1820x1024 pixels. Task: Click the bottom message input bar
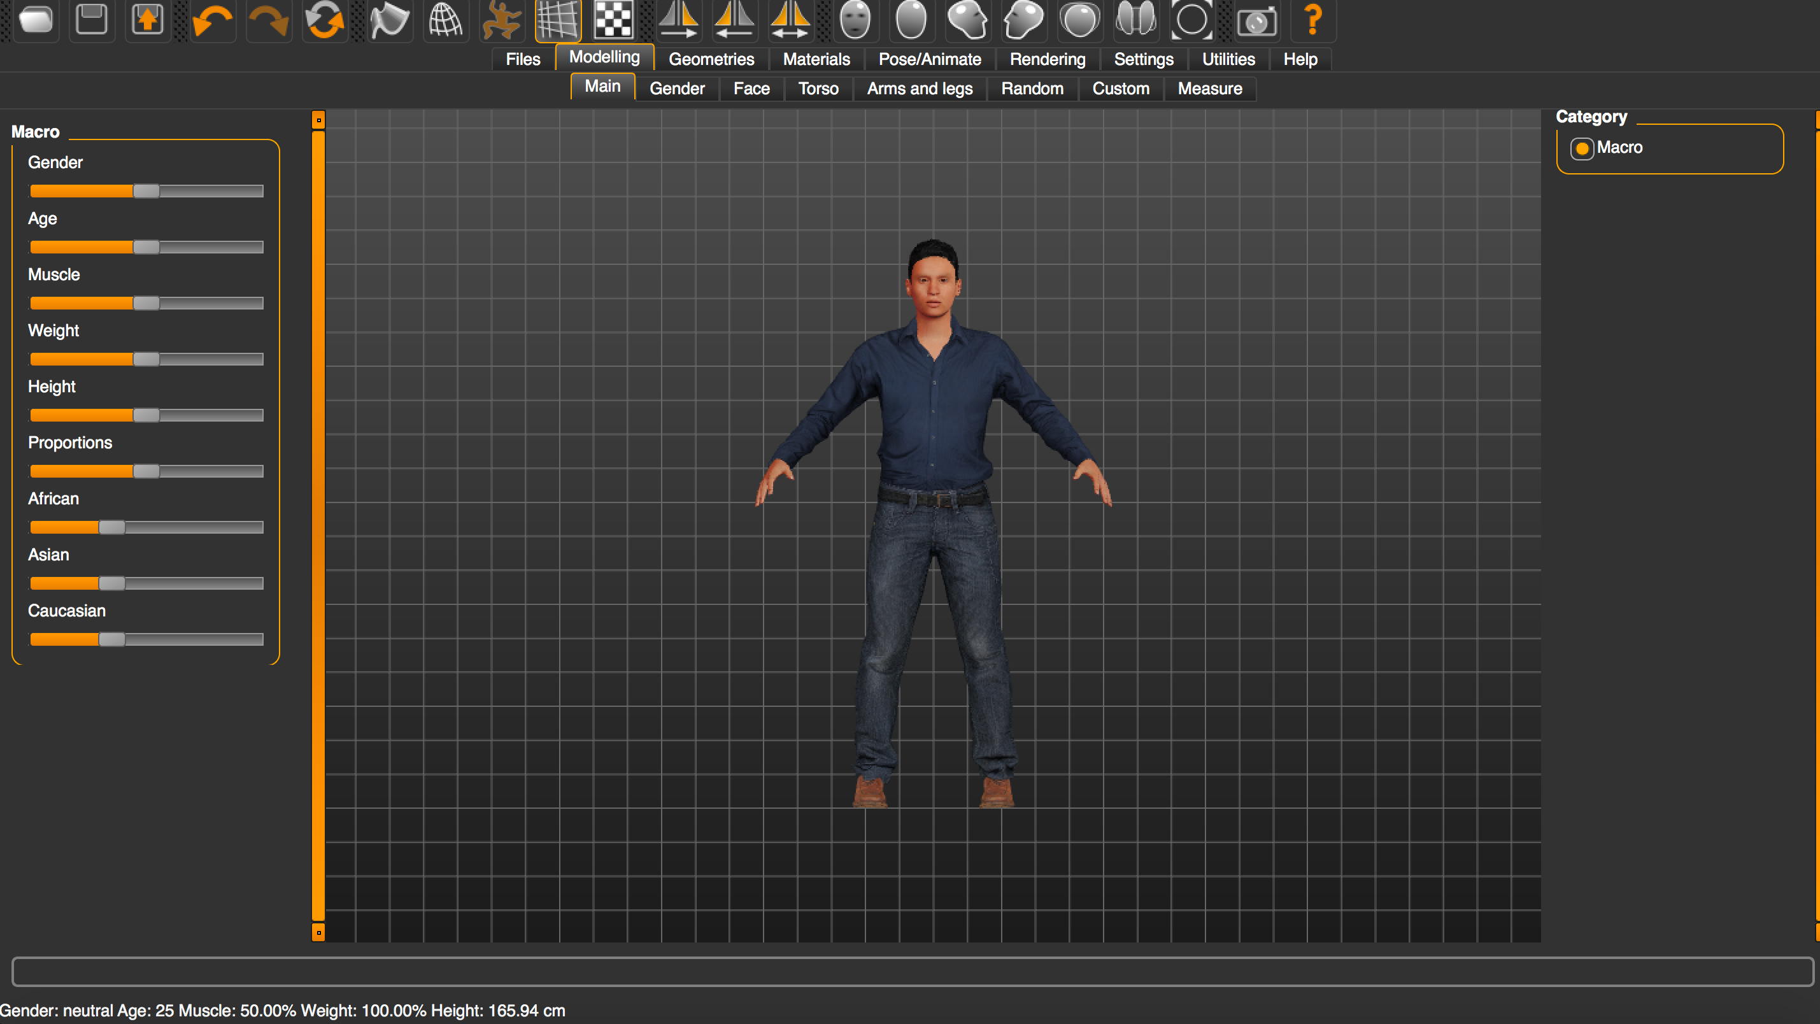tap(911, 971)
